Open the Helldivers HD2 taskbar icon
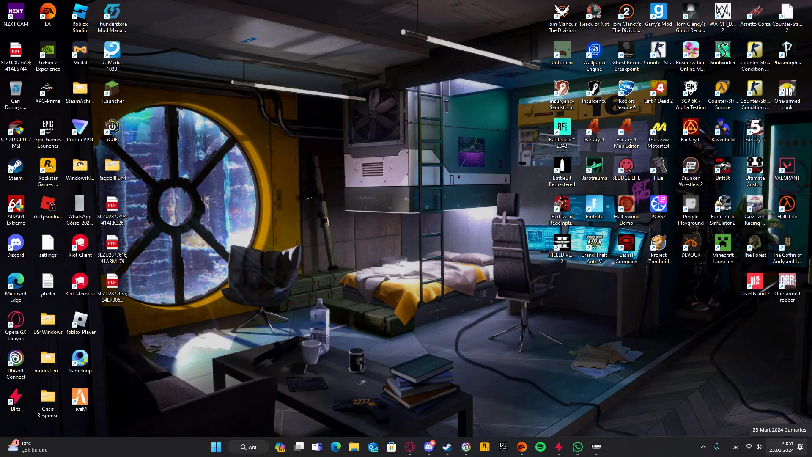 [596, 447]
